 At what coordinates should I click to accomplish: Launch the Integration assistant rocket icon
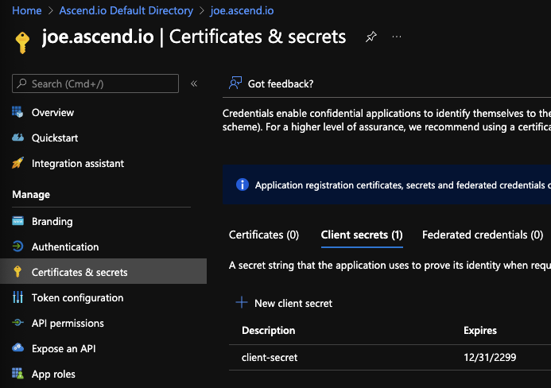click(x=17, y=164)
